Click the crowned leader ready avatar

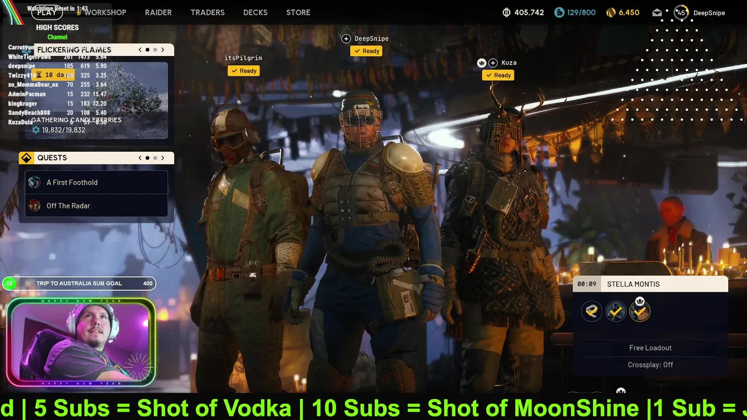(640, 312)
